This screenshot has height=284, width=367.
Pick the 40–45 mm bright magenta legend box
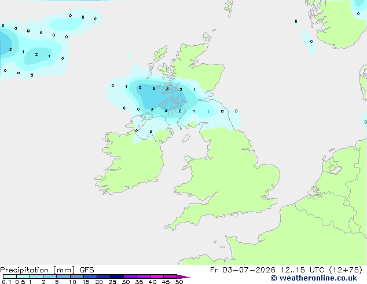pyautogui.click(x=157, y=276)
